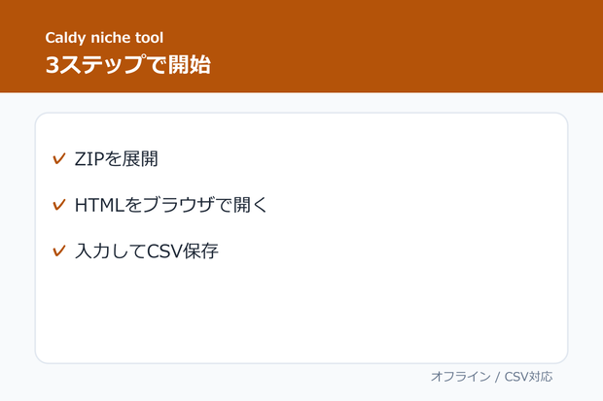Select the HTMLをブラウザで開く step text
This screenshot has height=401, width=603.
click(171, 205)
